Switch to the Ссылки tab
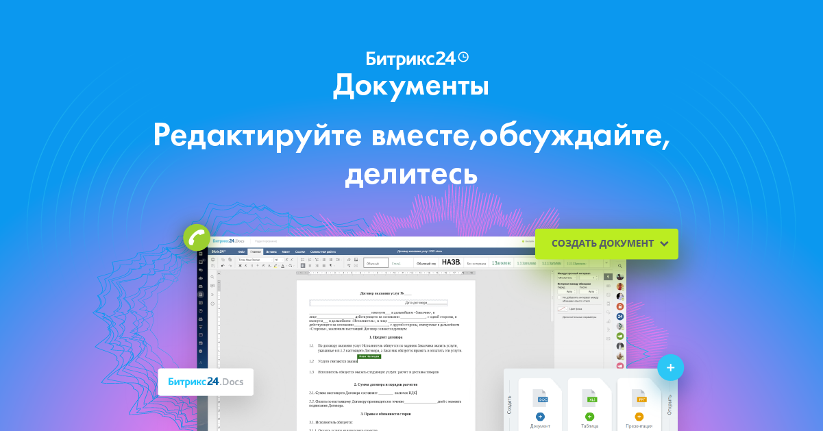823x431 pixels. [299, 251]
